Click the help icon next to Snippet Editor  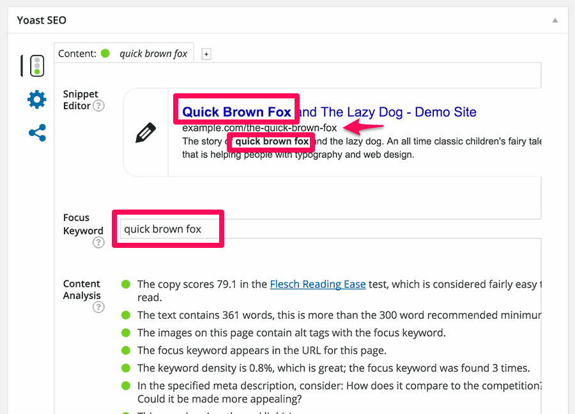click(98, 105)
